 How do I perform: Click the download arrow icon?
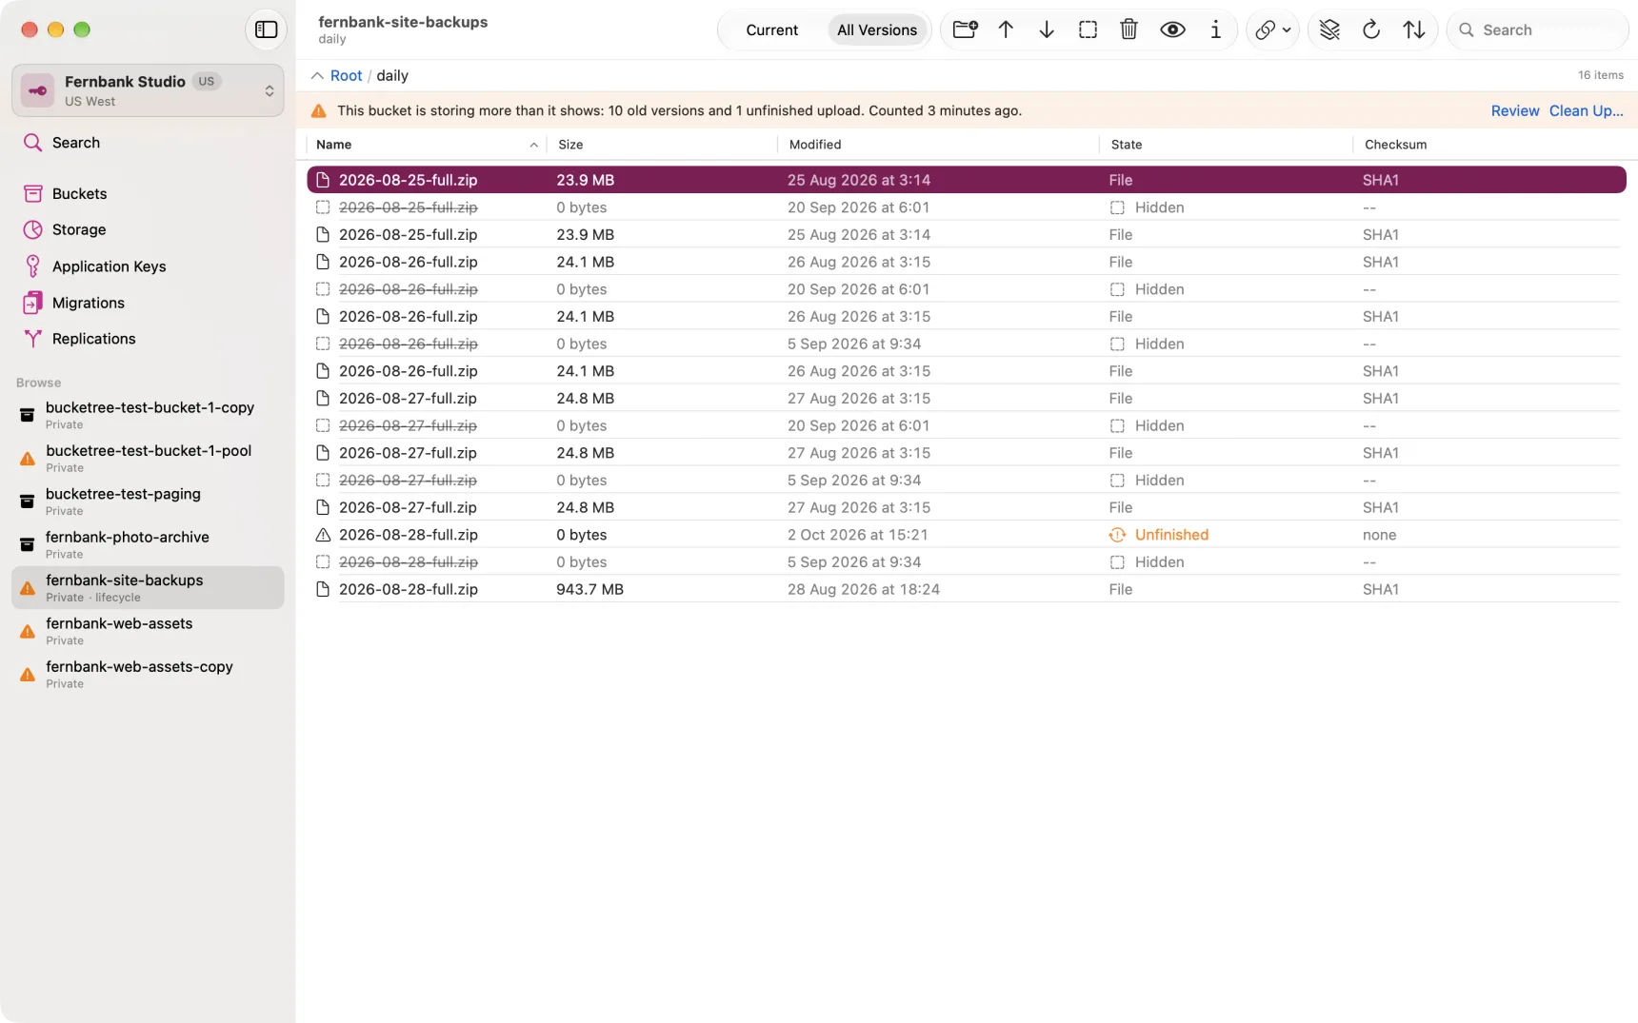pos(1047,30)
